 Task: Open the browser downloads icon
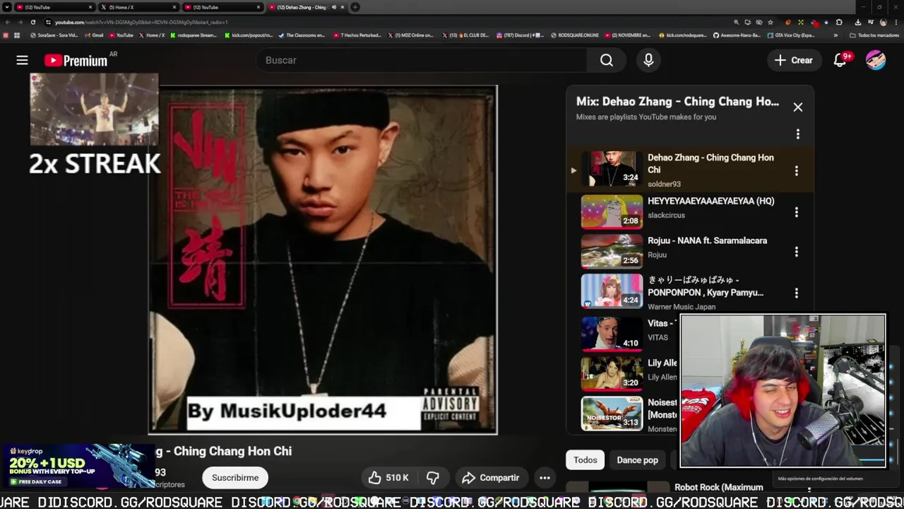point(858,23)
